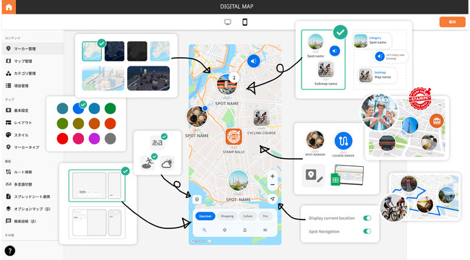470x260 pixels.
Task: Select search icon in phone bottom bar
Action: tap(205, 230)
